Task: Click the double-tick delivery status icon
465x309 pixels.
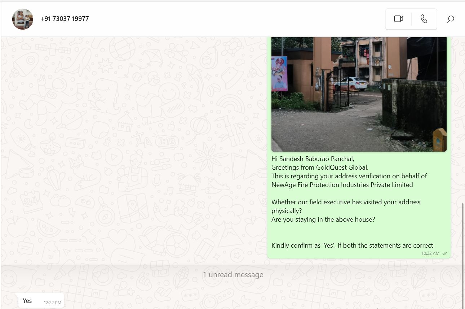Action: point(445,253)
